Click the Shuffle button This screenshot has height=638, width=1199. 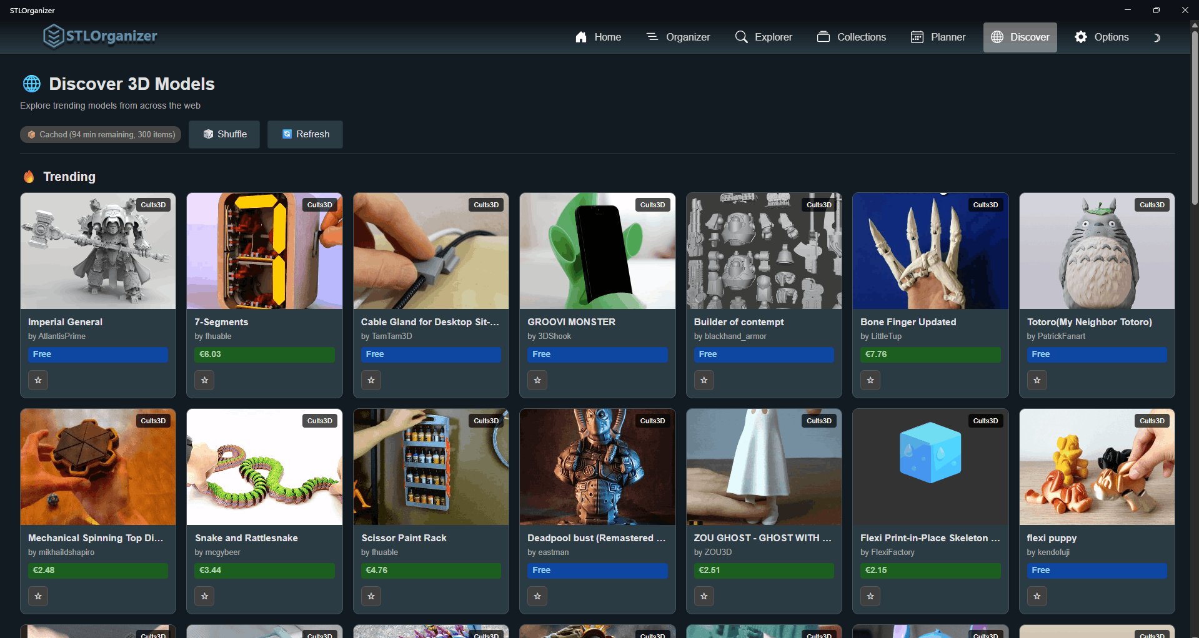pyautogui.click(x=224, y=134)
